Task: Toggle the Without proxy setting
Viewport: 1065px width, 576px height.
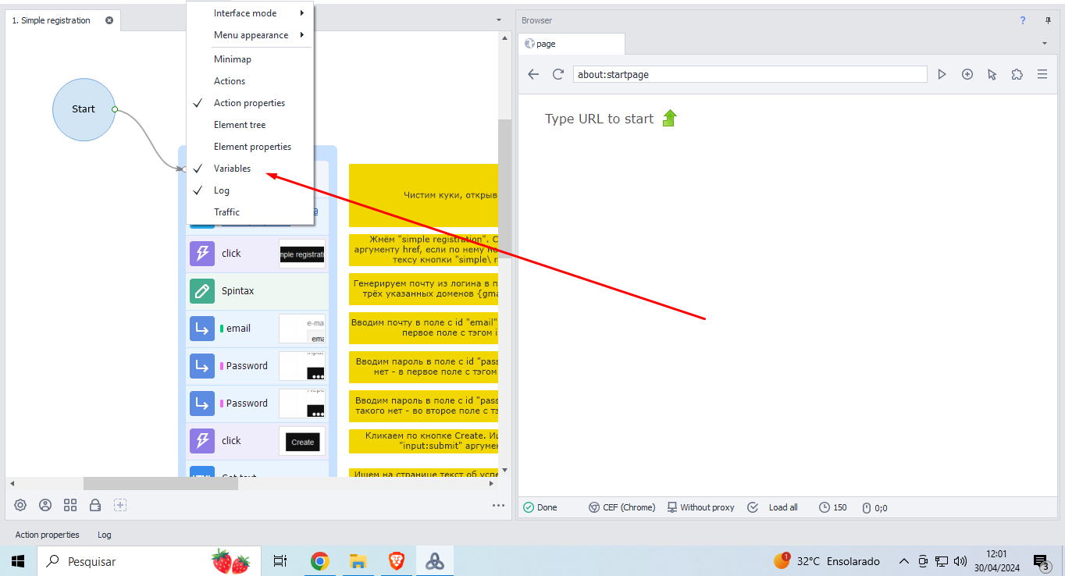Action: point(700,507)
